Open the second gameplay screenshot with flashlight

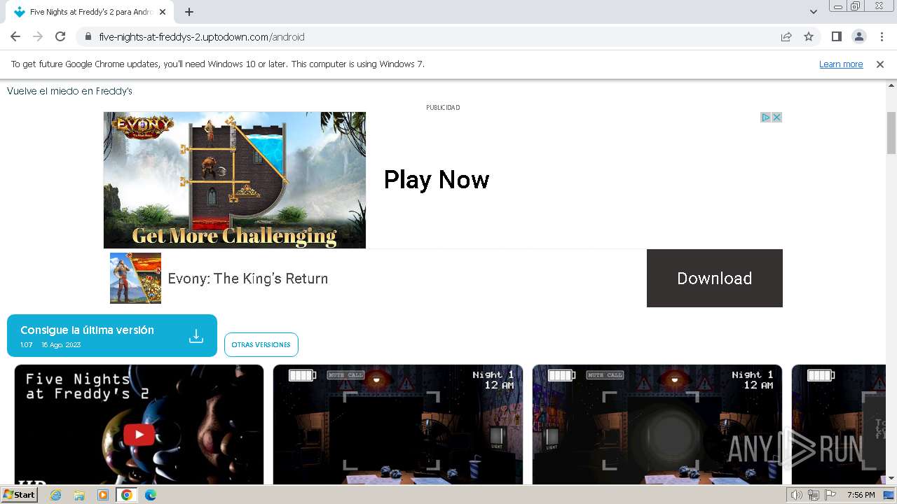pyautogui.click(x=657, y=425)
